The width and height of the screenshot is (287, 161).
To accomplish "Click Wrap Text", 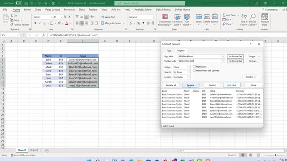I will pos(109,17).
